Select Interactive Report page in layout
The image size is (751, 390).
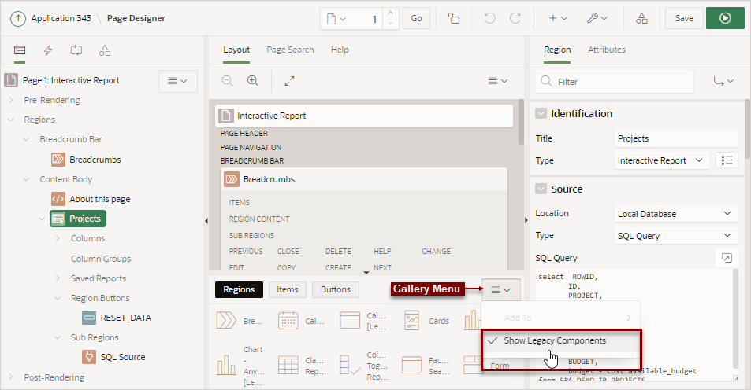point(364,116)
